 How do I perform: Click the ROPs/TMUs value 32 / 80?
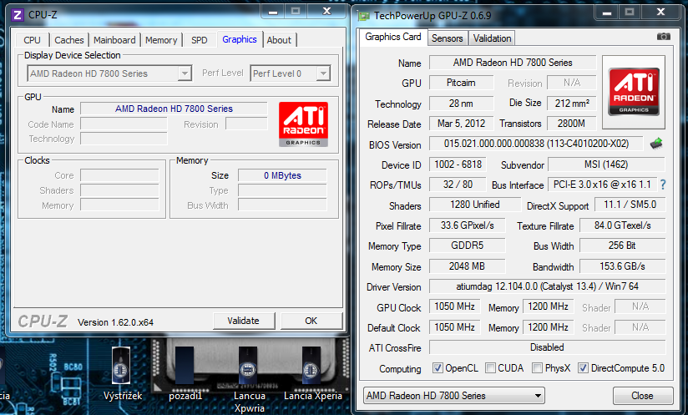point(458,185)
